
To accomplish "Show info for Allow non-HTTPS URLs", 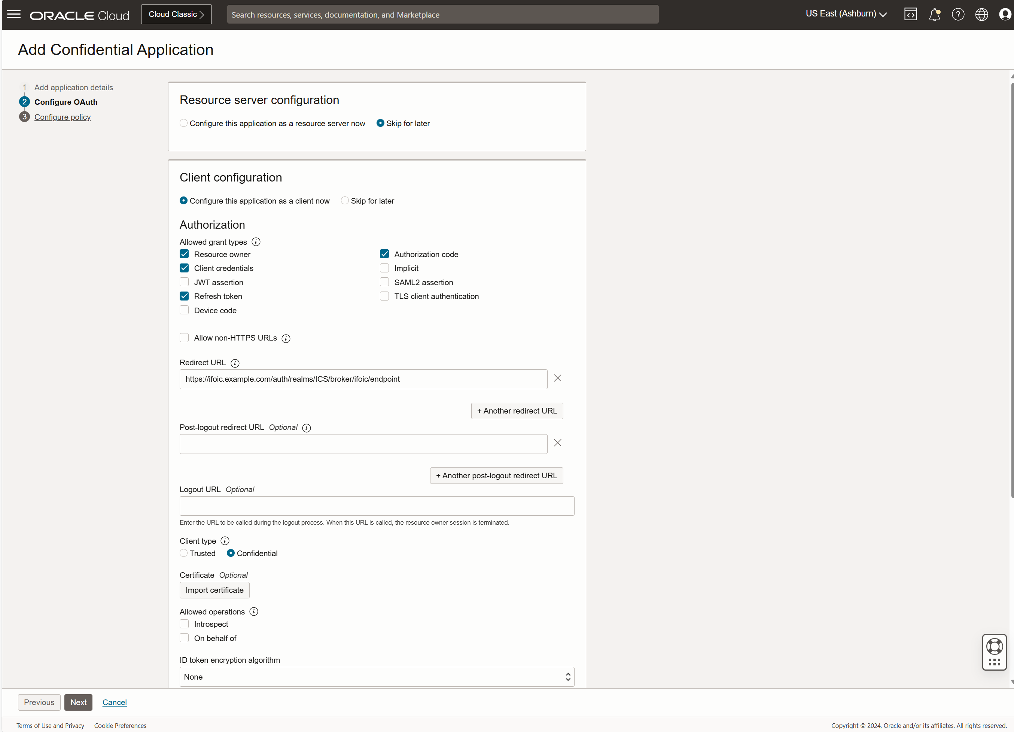I will point(286,338).
